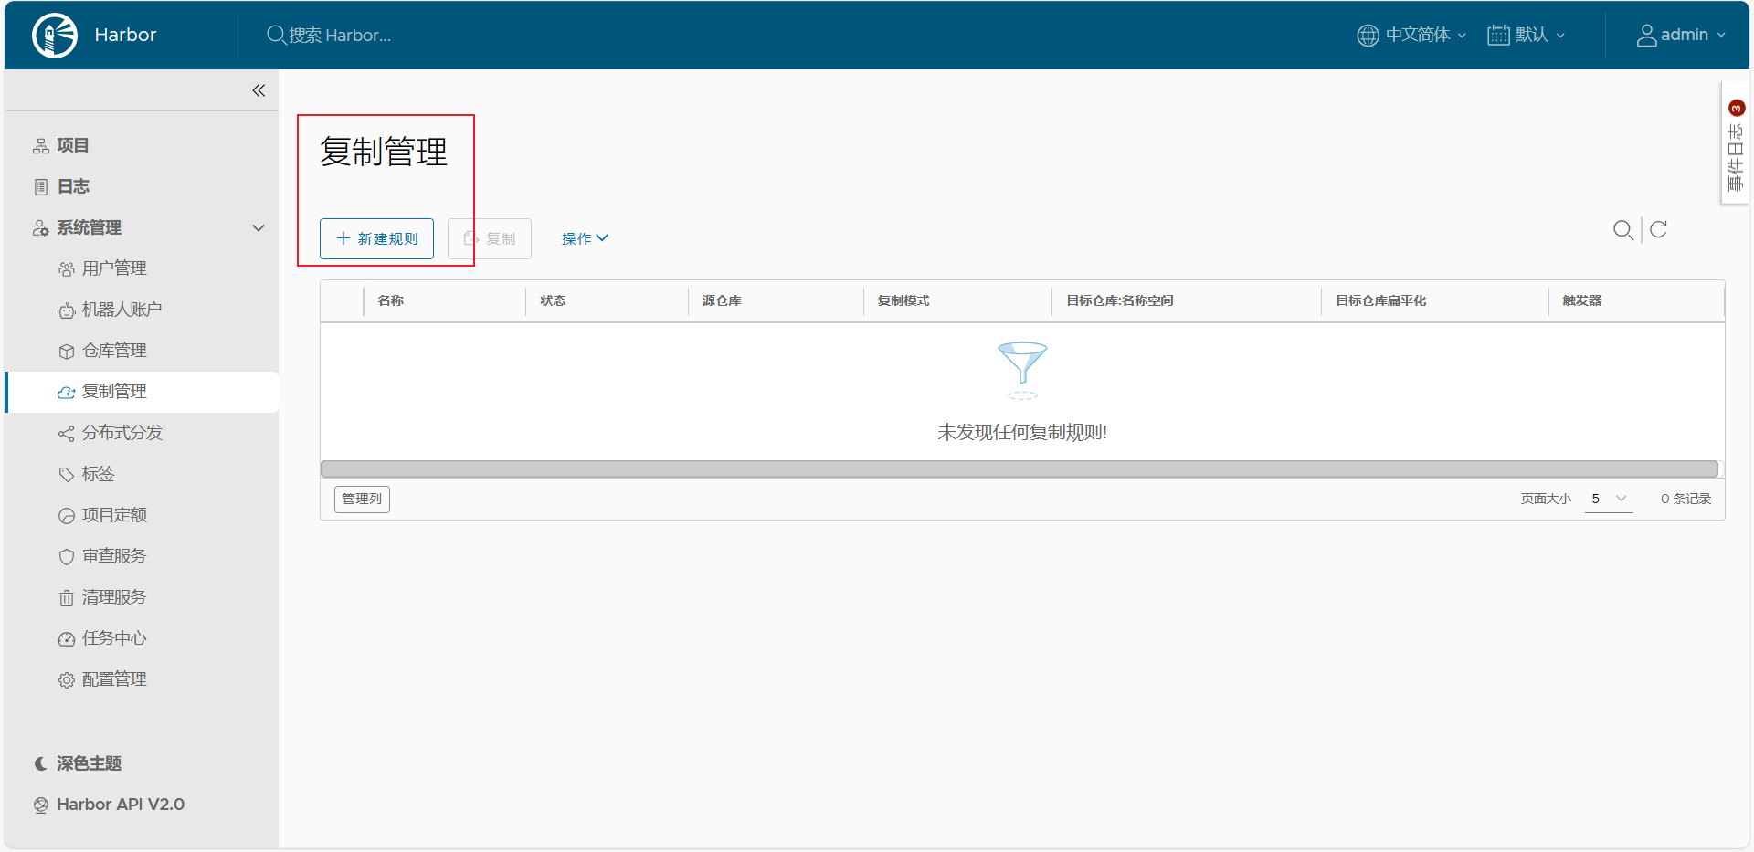
Task: Open the 默认 date format dropdown
Action: pos(1527,35)
